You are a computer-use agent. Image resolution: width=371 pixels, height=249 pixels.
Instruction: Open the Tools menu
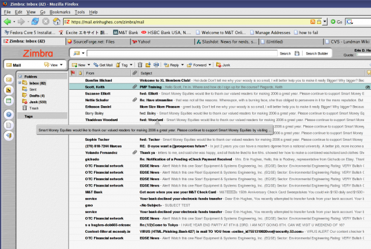[x=79, y=12]
